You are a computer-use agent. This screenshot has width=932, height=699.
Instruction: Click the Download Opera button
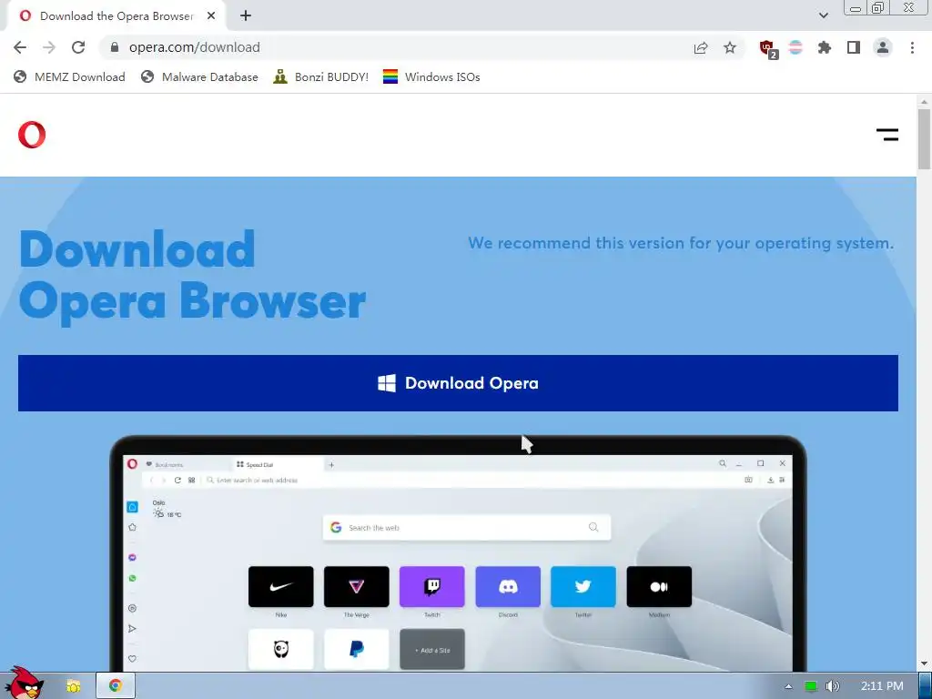458,383
